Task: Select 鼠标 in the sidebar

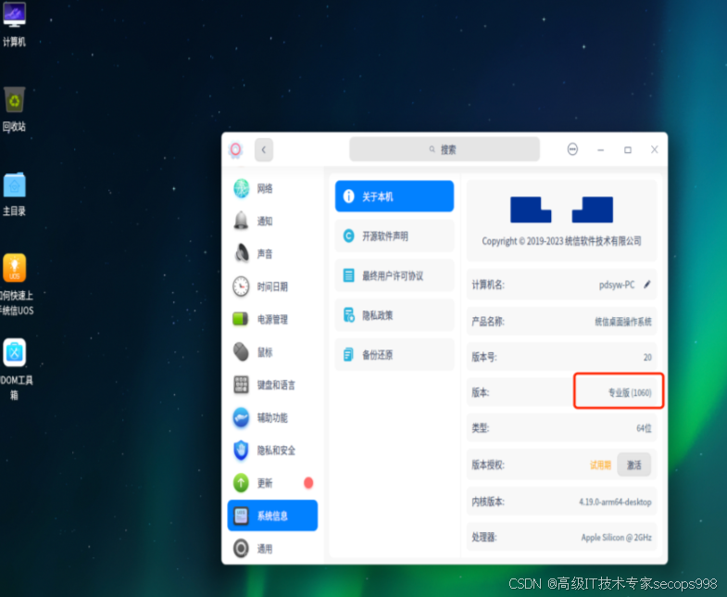Action: pos(272,352)
